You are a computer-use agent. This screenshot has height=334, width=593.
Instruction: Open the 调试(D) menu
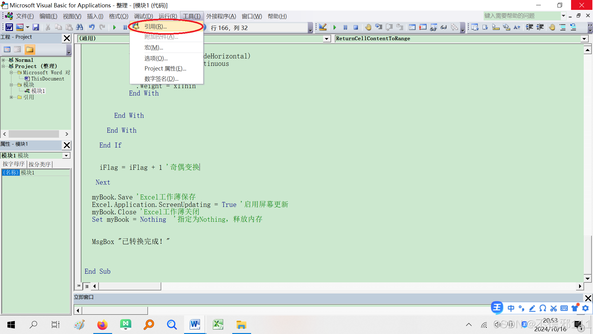click(143, 16)
